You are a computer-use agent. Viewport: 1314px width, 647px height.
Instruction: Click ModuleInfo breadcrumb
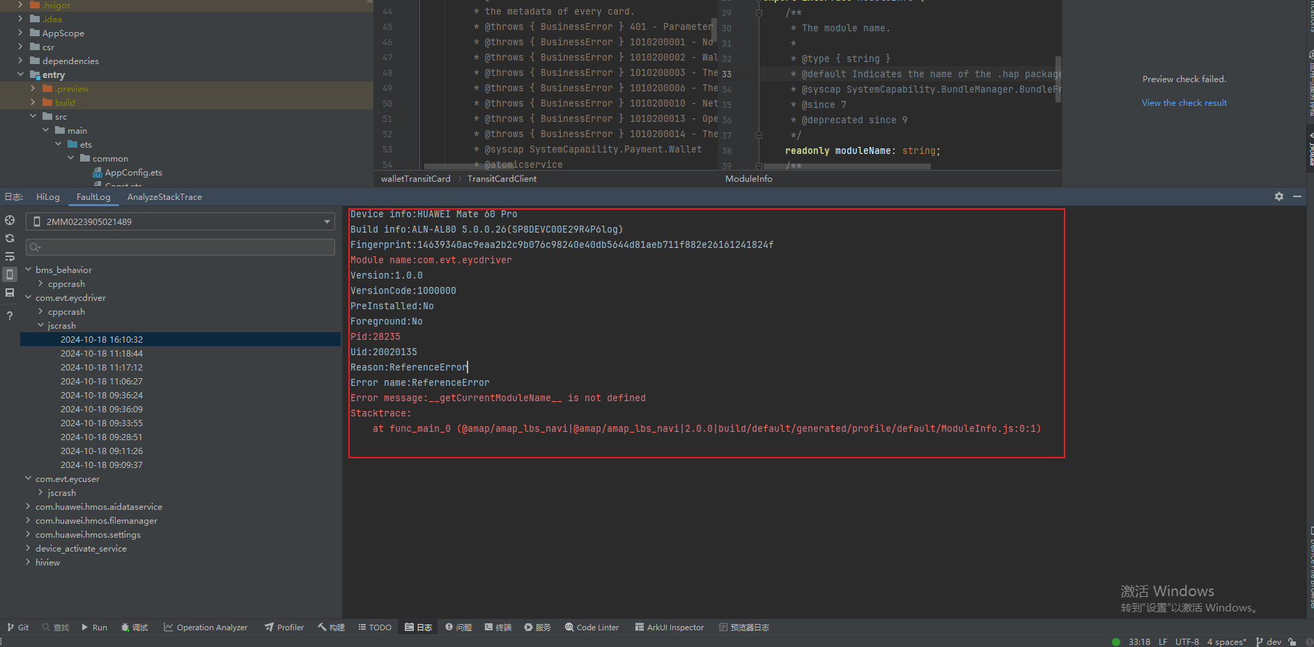[749, 179]
